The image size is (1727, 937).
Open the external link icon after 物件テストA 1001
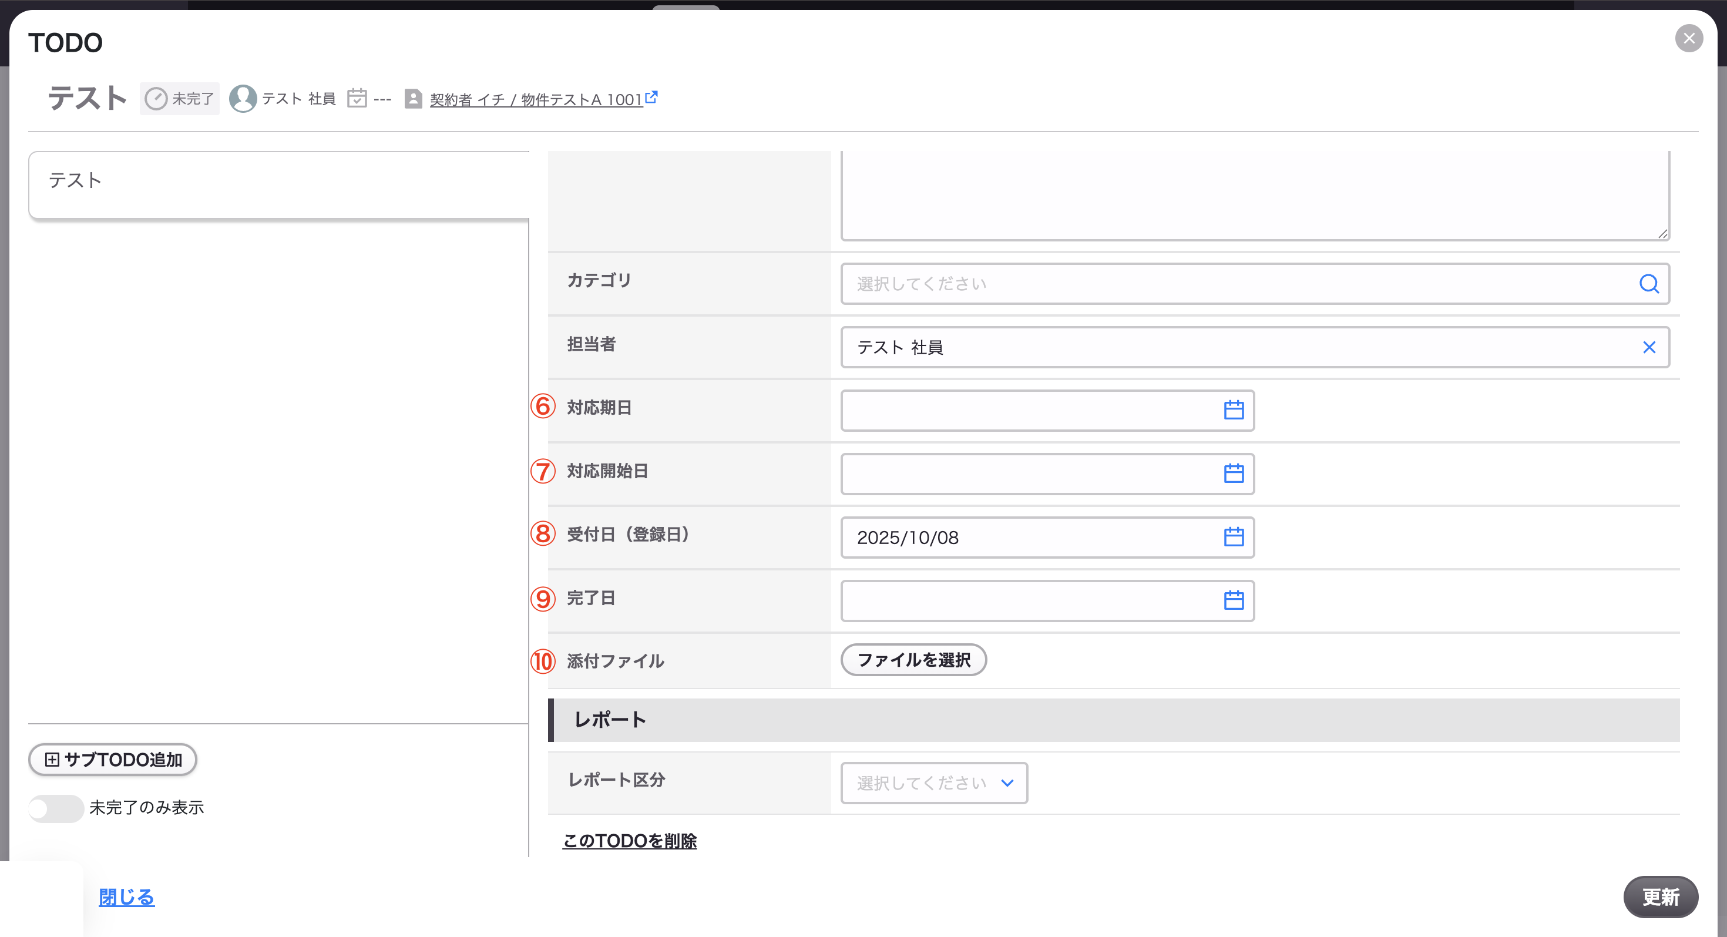tap(651, 97)
